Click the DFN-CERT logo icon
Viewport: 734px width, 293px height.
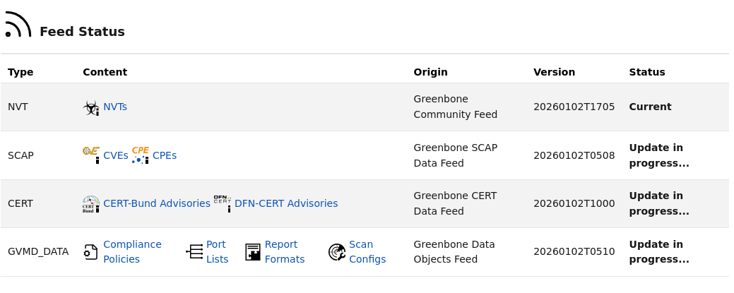point(223,203)
